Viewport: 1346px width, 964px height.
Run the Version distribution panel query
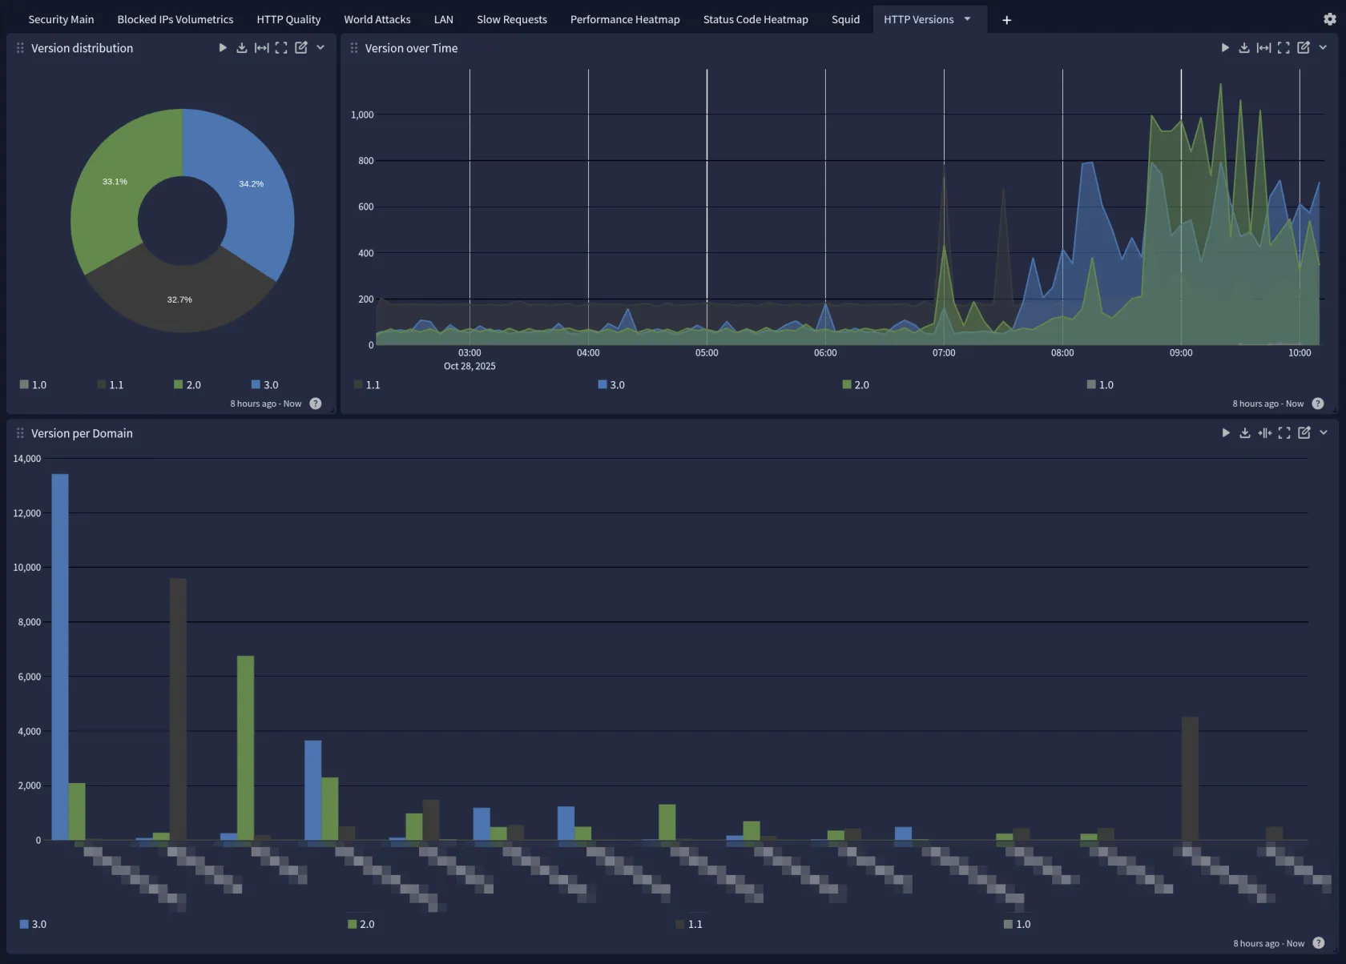coord(223,48)
